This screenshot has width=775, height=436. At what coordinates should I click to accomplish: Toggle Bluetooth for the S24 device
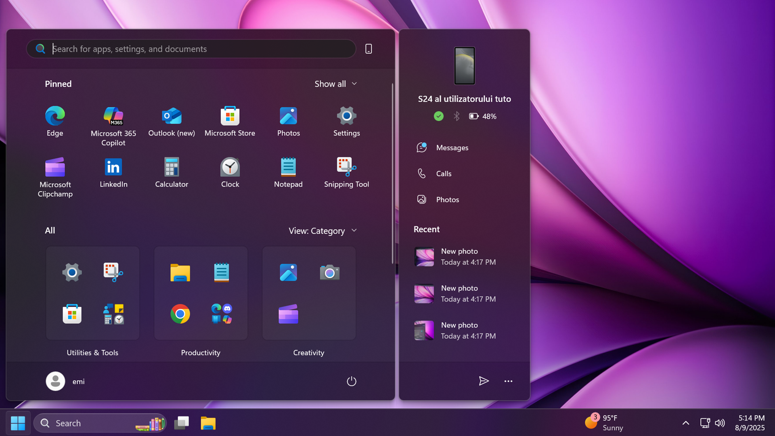tap(457, 116)
